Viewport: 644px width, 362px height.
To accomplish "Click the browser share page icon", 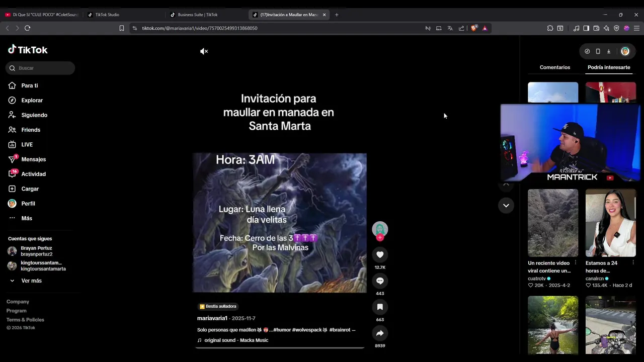I will (x=461, y=28).
